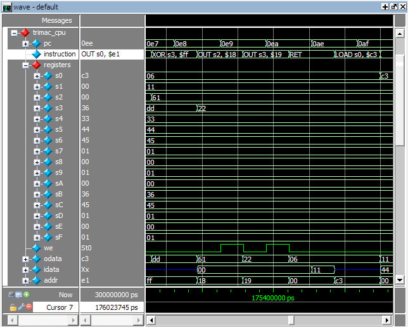Expand the pc signal bus
Viewport: 408px width, 327px height.
tap(25, 43)
